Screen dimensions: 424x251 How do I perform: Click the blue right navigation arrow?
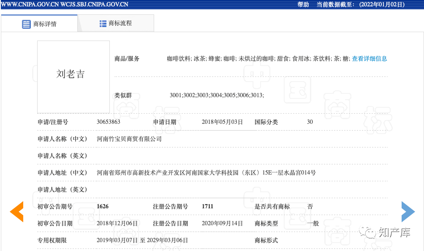pos(408,212)
